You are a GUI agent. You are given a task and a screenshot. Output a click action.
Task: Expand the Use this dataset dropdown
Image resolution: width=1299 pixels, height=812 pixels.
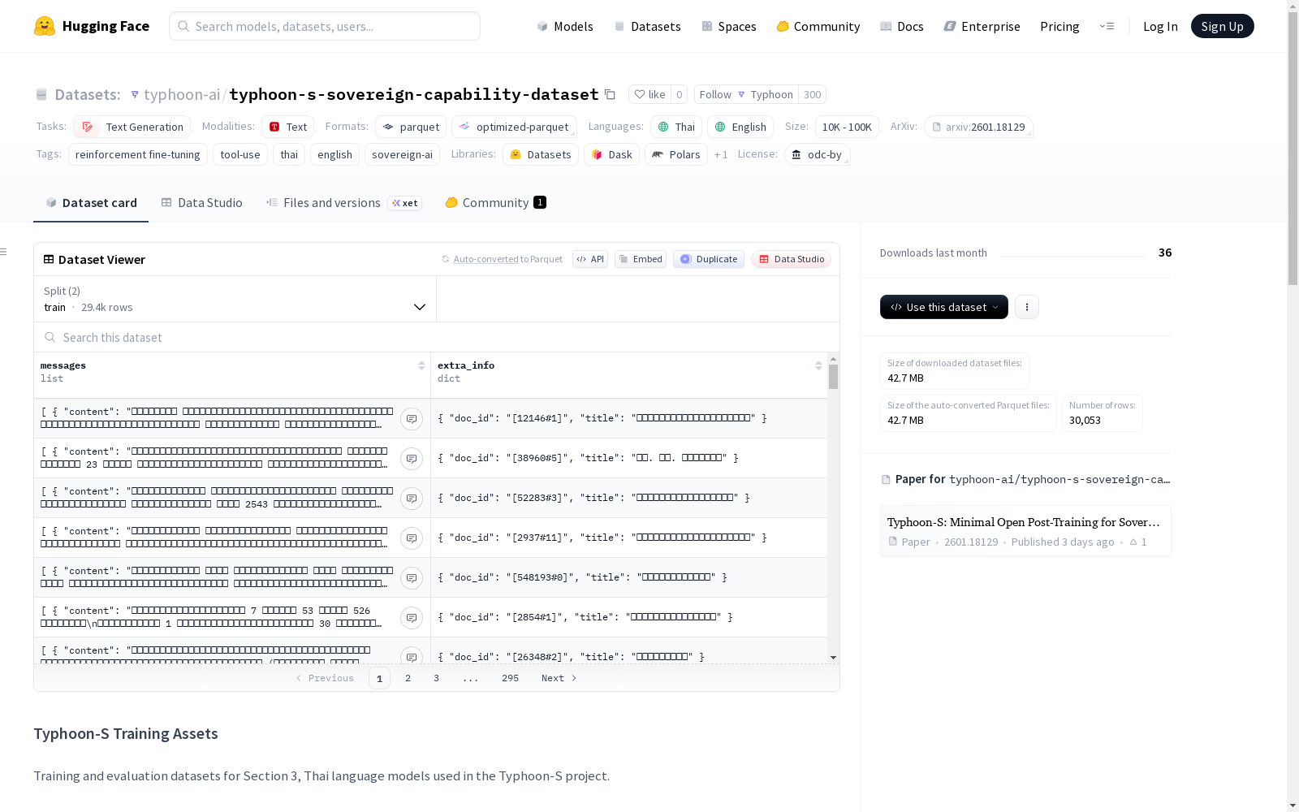tap(944, 307)
